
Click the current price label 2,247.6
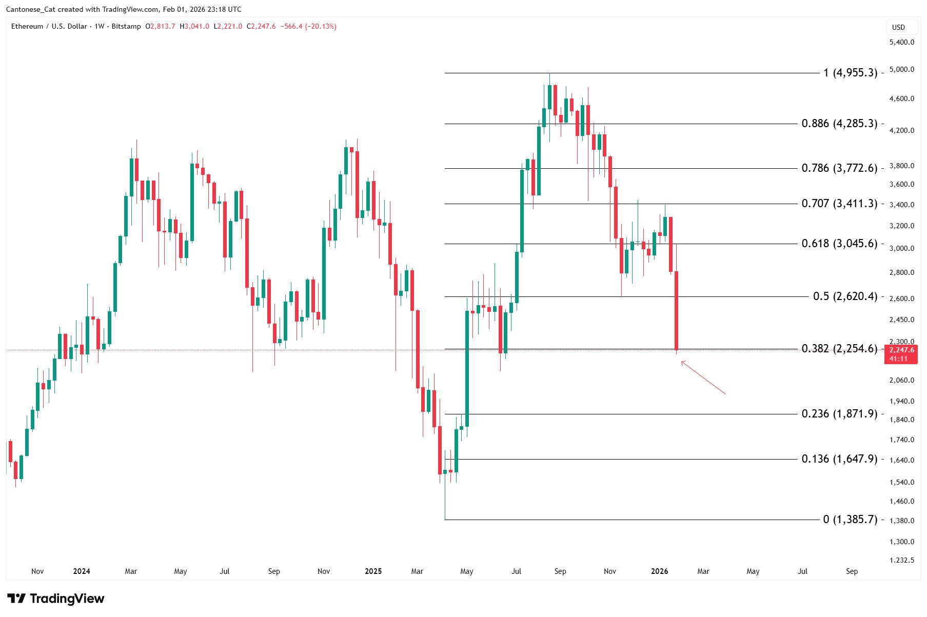click(x=901, y=350)
